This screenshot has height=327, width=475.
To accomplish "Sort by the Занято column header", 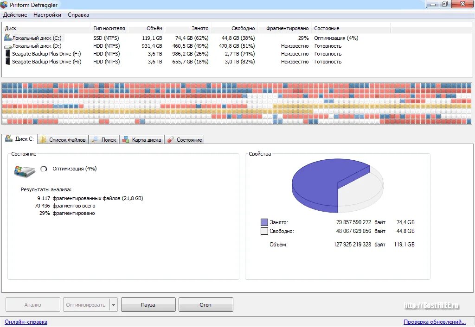I will pos(188,28).
